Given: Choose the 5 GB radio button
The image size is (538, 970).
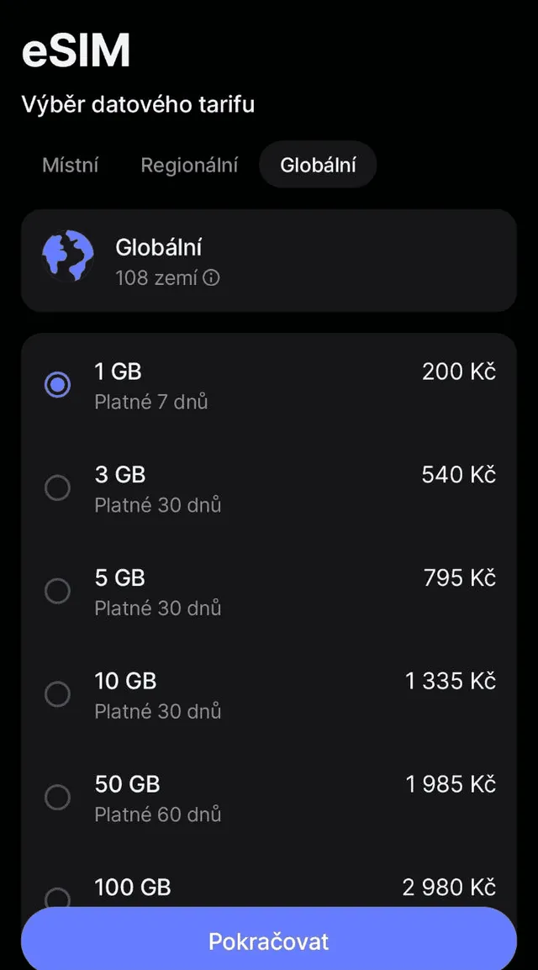Looking at the screenshot, I should click(x=57, y=592).
